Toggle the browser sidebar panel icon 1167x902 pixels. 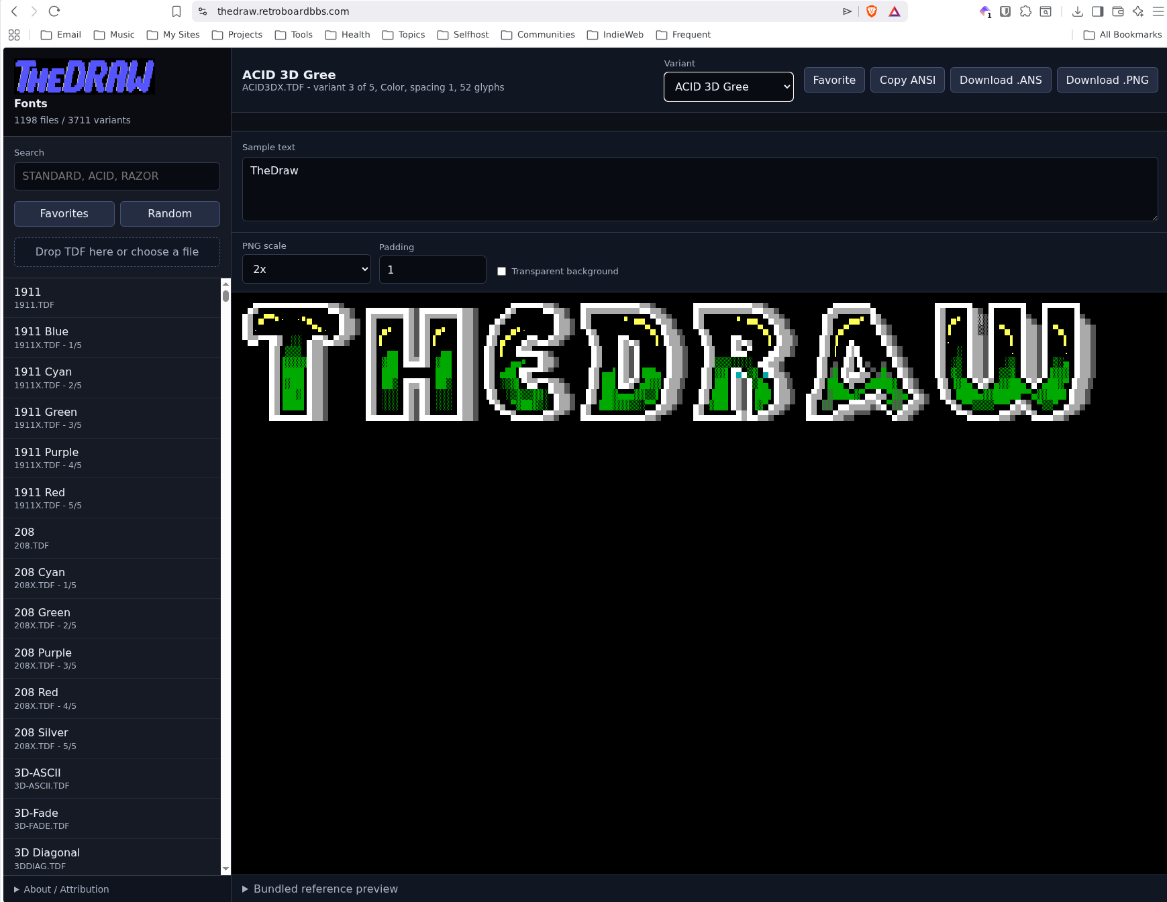coord(1098,11)
